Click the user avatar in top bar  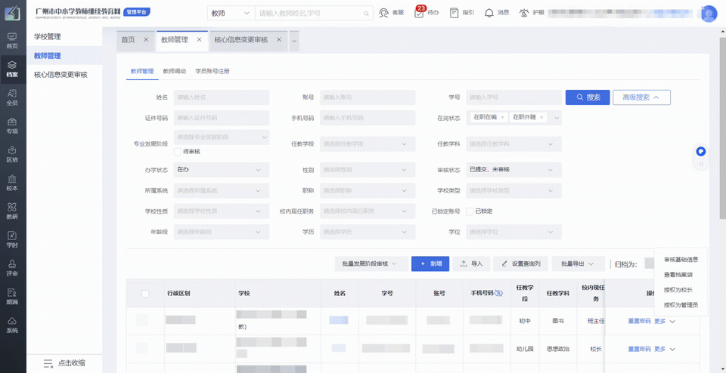click(x=709, y=14)
